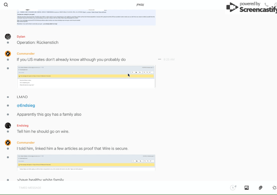
Task: Click the @Endsieg mention link
Action: 26,106
